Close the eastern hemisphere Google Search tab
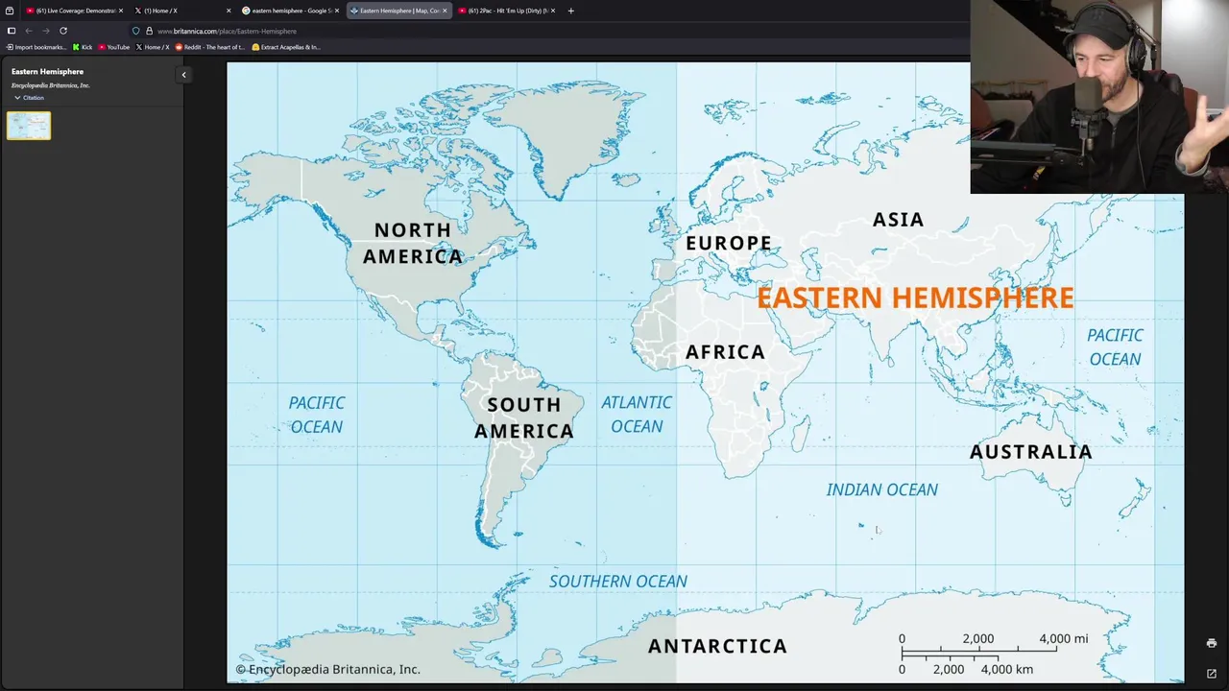1229x691 pixels. (337, 11)
